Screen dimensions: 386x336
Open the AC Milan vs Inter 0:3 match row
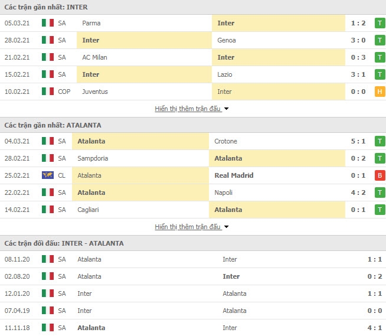click(193, 57)
